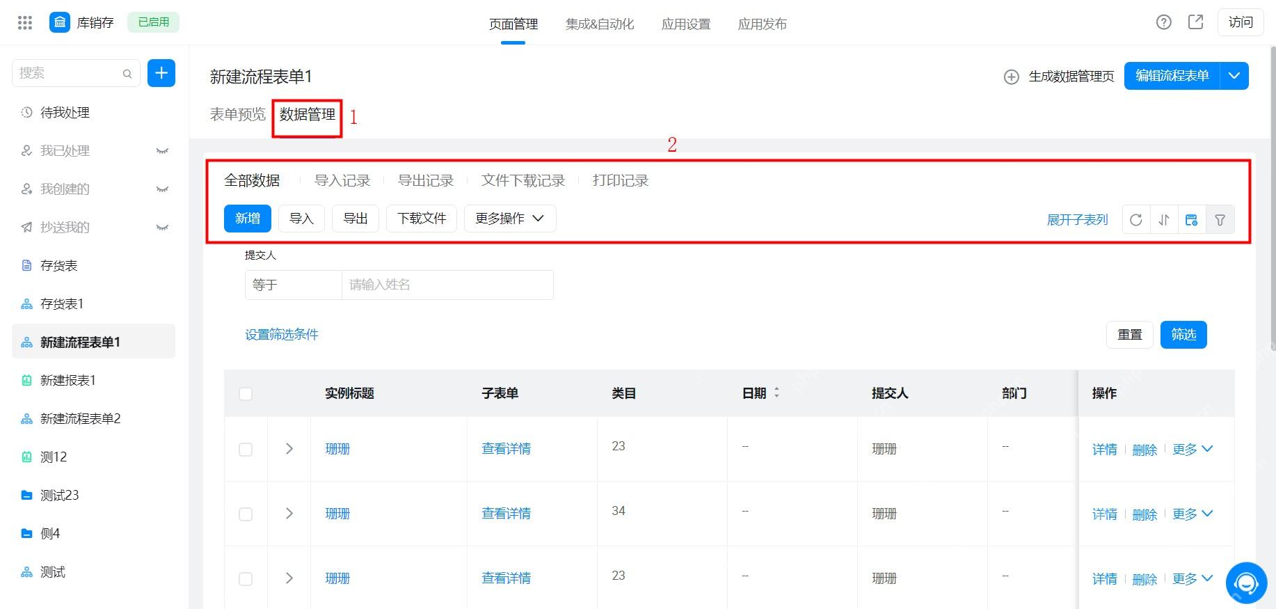Viewport: 1276px width, 609px height.
Task: Check the row with 类目 34
Action: tap(246, 514)
